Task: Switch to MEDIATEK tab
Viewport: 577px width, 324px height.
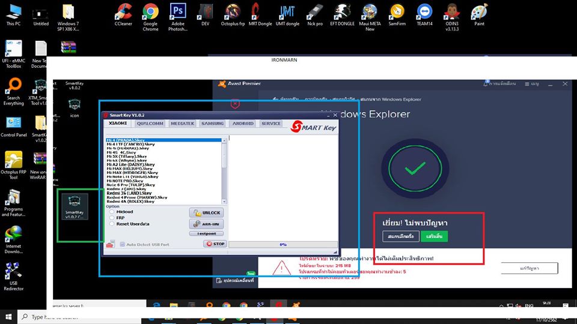Action: click(x=182, y=124)
